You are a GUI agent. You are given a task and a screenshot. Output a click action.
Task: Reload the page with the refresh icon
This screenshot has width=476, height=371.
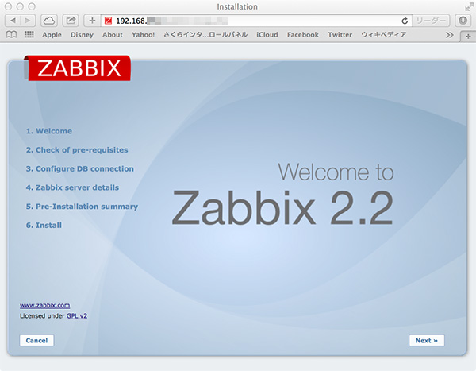point(405,20)
